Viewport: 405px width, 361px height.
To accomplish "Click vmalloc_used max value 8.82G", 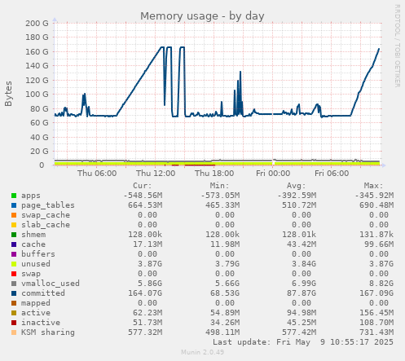I will [381, 284].
